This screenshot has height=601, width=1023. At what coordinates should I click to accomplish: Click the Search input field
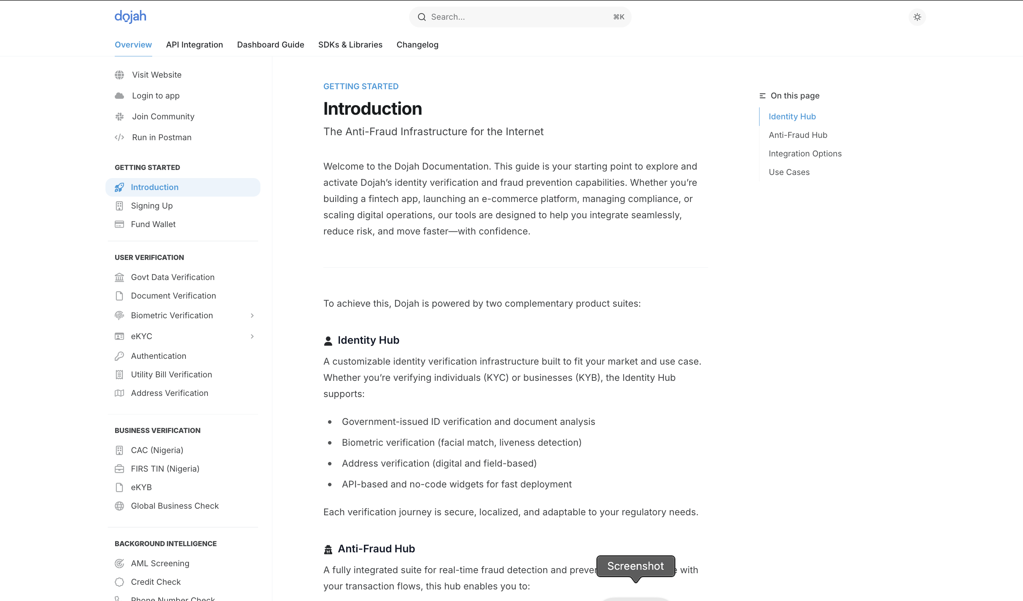(520, 17)
